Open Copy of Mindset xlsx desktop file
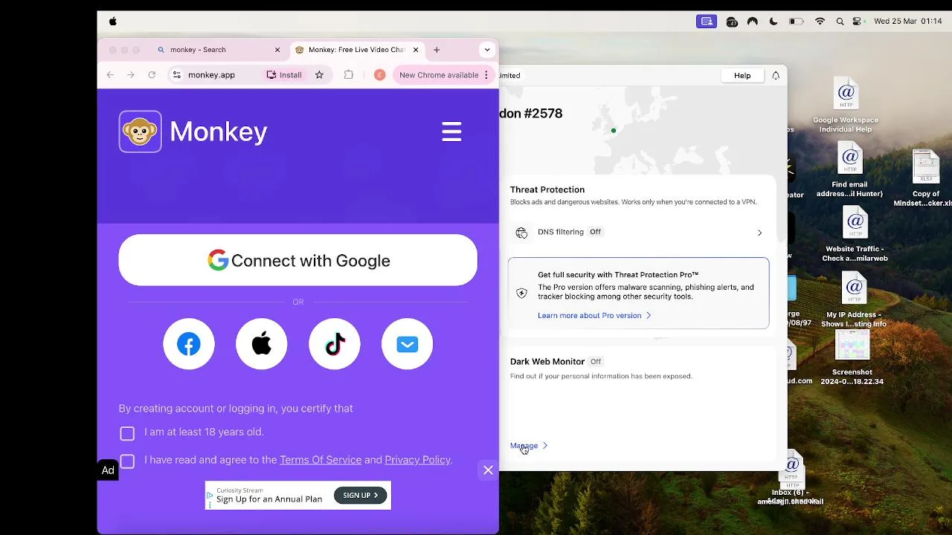952x535 pixels. point(926,178)
